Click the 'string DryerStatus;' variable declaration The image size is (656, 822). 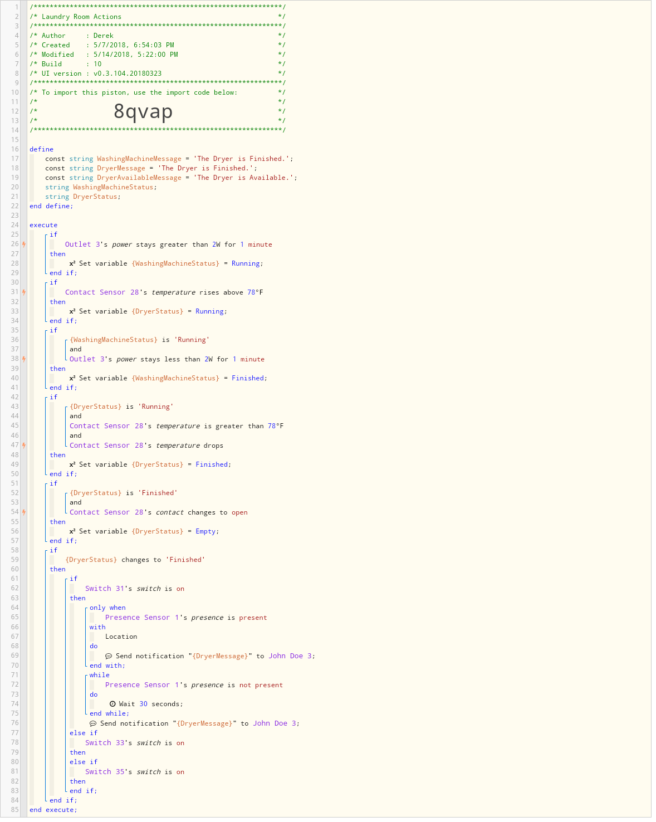[83, 197]
